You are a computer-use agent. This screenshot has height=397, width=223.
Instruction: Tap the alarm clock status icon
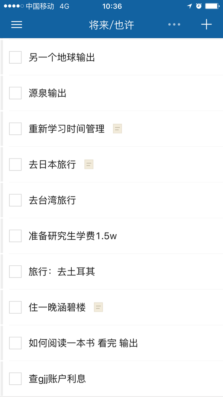pyautogui.click(x=199, y=6)
